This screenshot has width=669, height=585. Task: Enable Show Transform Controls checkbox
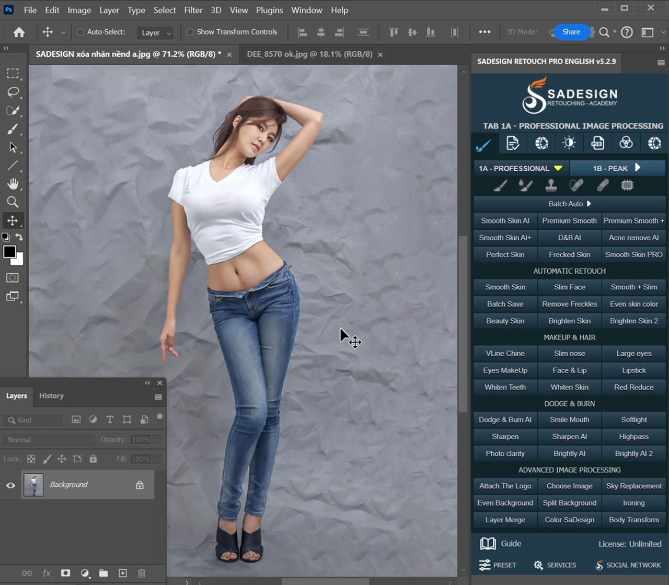190,32
